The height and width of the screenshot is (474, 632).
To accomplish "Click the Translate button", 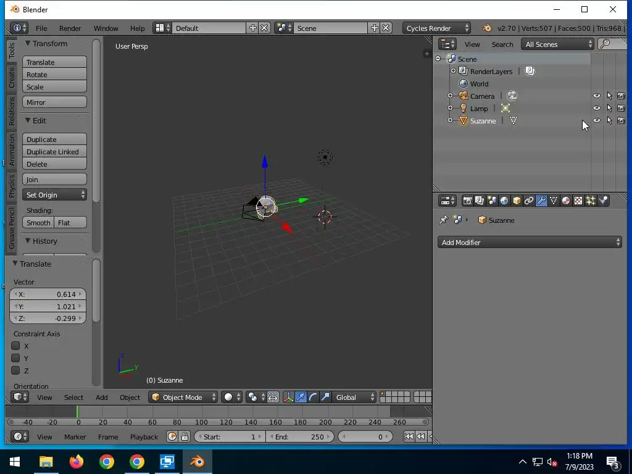I will (x=54, y=62).
